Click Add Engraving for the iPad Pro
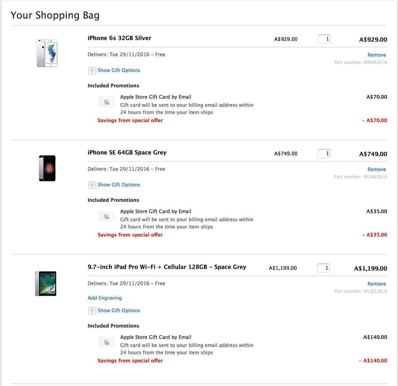398x386 pixels. pos(104,298)
